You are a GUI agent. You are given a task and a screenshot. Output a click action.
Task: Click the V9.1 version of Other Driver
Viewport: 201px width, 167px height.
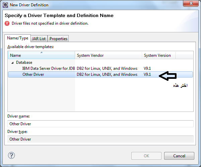pos(147,74)
